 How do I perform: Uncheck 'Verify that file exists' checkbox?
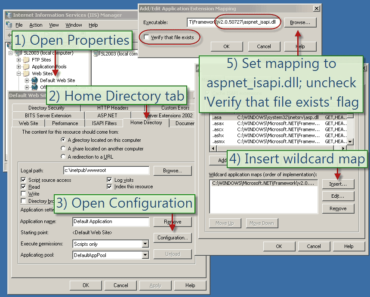[147, 37]
